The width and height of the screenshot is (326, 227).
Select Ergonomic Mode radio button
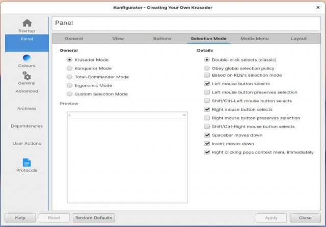69,85
